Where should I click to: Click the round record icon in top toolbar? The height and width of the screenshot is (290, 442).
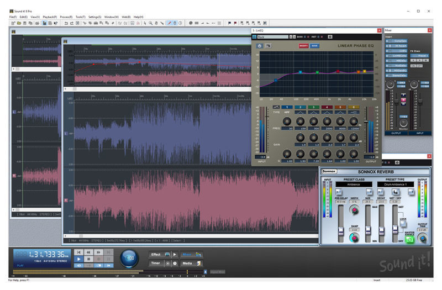(191, 23)
